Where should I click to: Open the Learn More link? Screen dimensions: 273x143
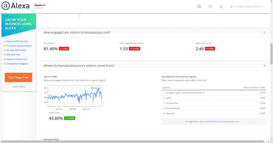point(19,87)
